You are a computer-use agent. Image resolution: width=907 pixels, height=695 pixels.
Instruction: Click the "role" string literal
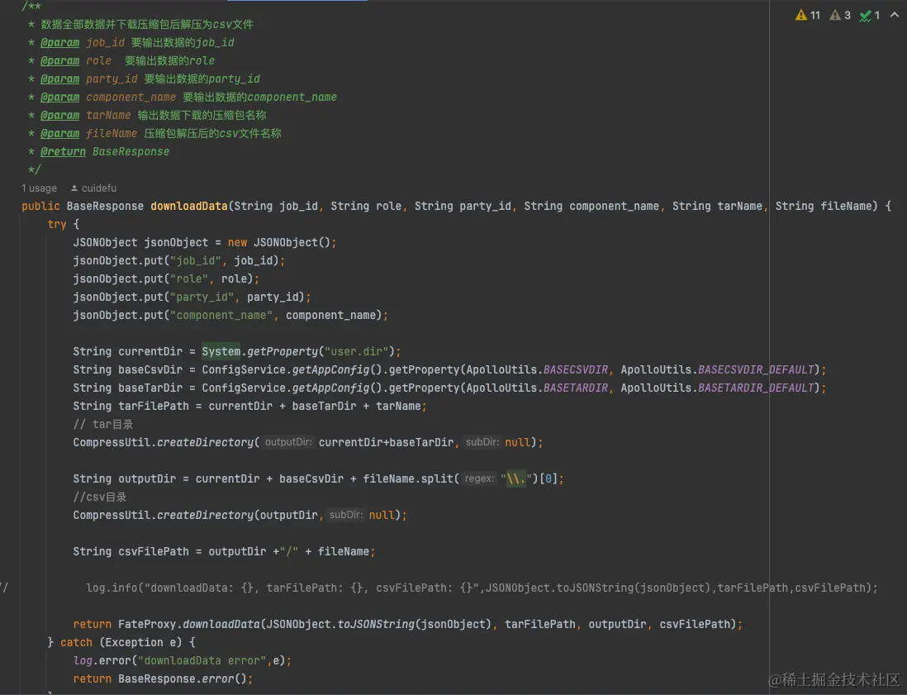[x=189, y=279]
